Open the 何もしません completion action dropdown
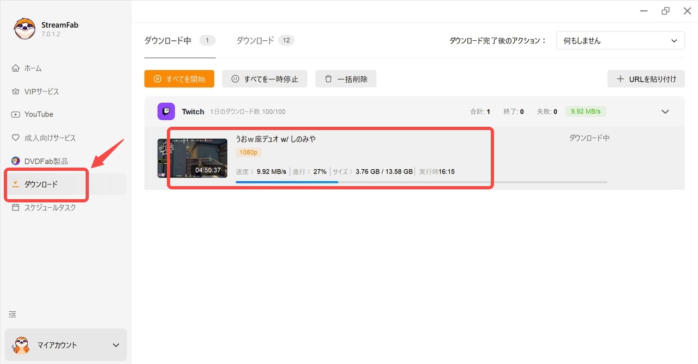The image size is (698, 364). pos(620,40)
